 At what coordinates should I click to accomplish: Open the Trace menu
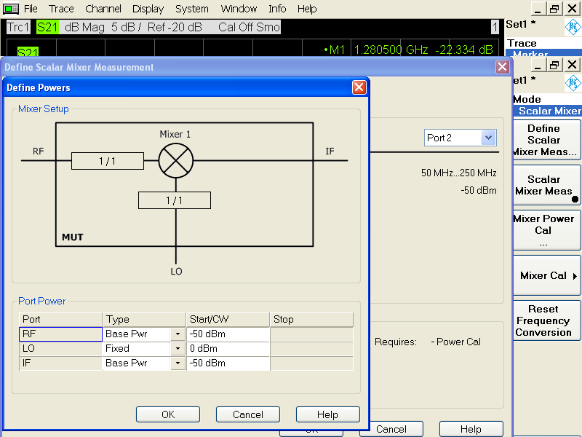pyautogui.click(x=61, y=9)
